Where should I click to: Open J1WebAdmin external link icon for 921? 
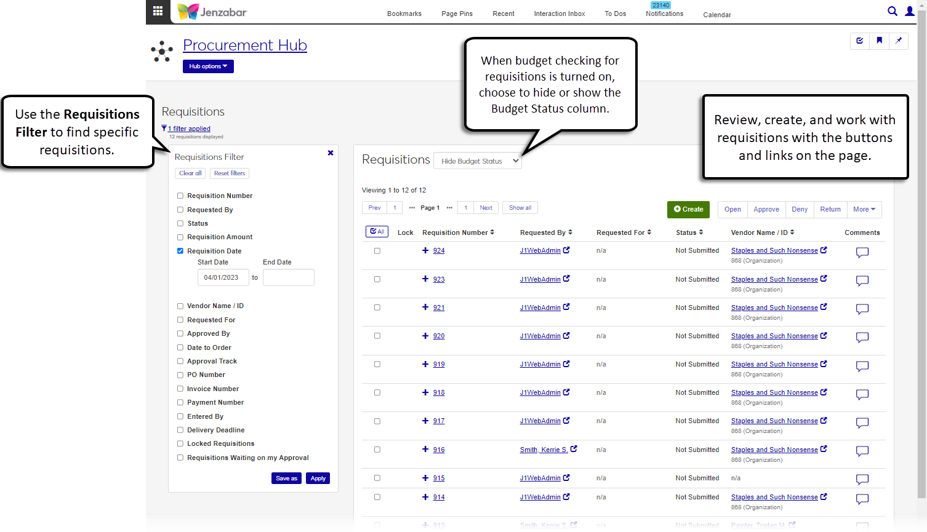[x=566, y=307]
